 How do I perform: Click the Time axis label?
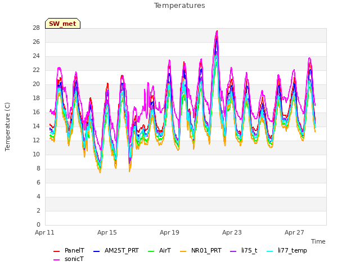point(318,241)
